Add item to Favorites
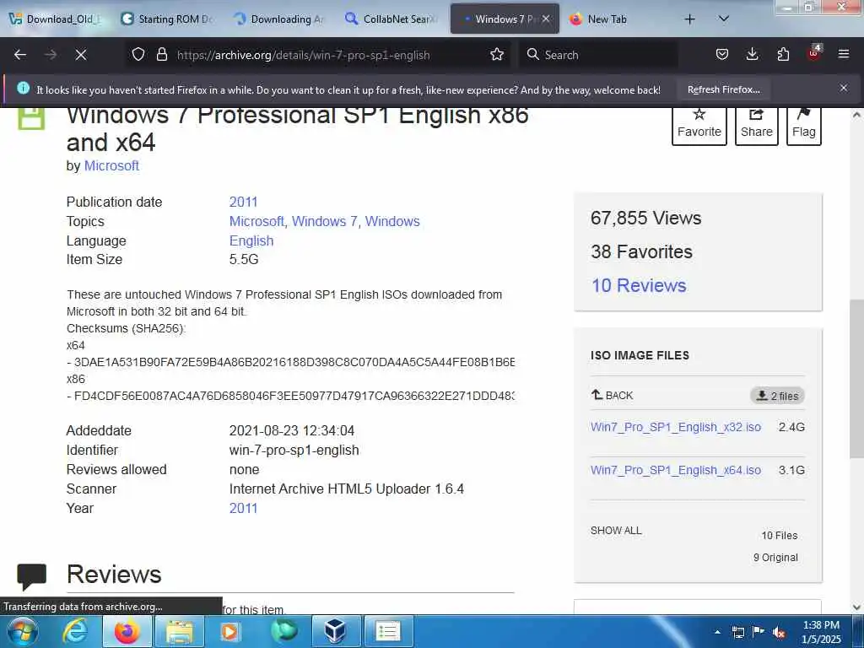864x648 pixels. 699,125
